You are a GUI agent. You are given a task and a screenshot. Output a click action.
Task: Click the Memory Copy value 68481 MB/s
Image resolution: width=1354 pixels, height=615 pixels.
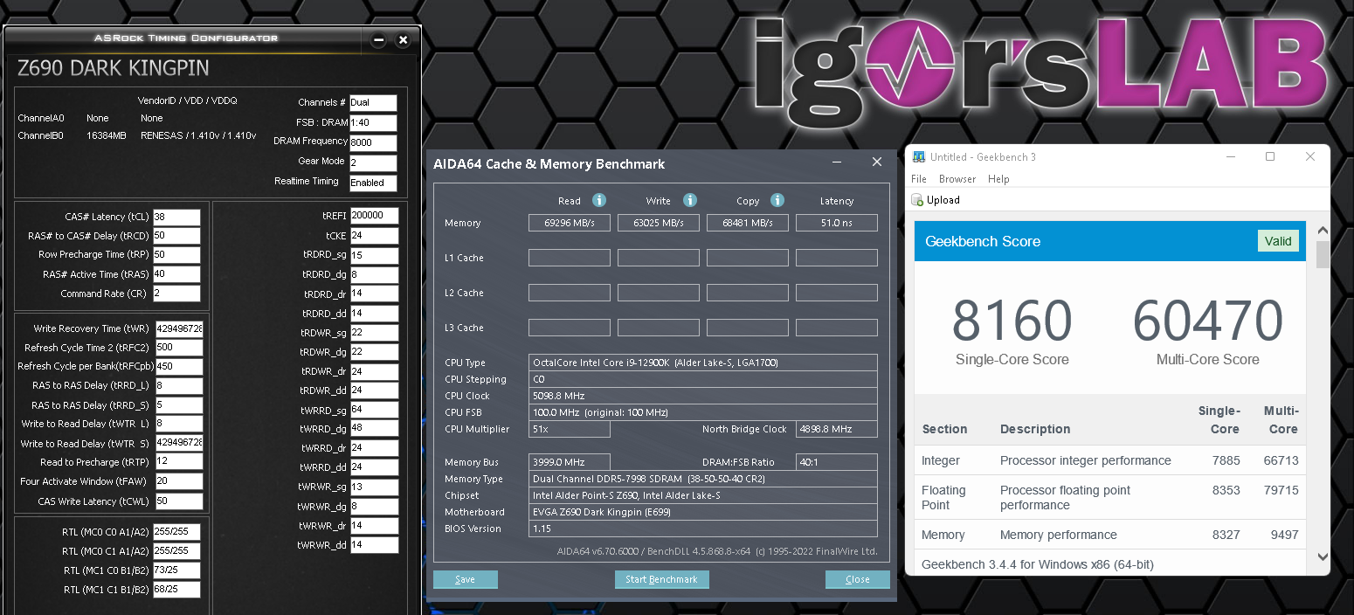(x=748, y=223)
